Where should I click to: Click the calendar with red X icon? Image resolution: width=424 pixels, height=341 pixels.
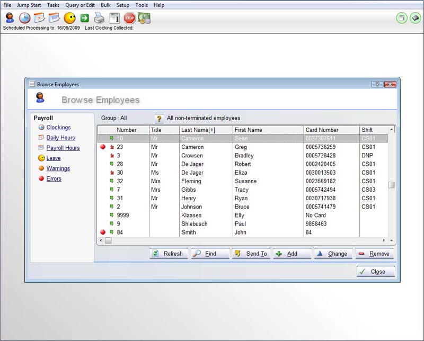pyautogui.click(x=39, y=18)
